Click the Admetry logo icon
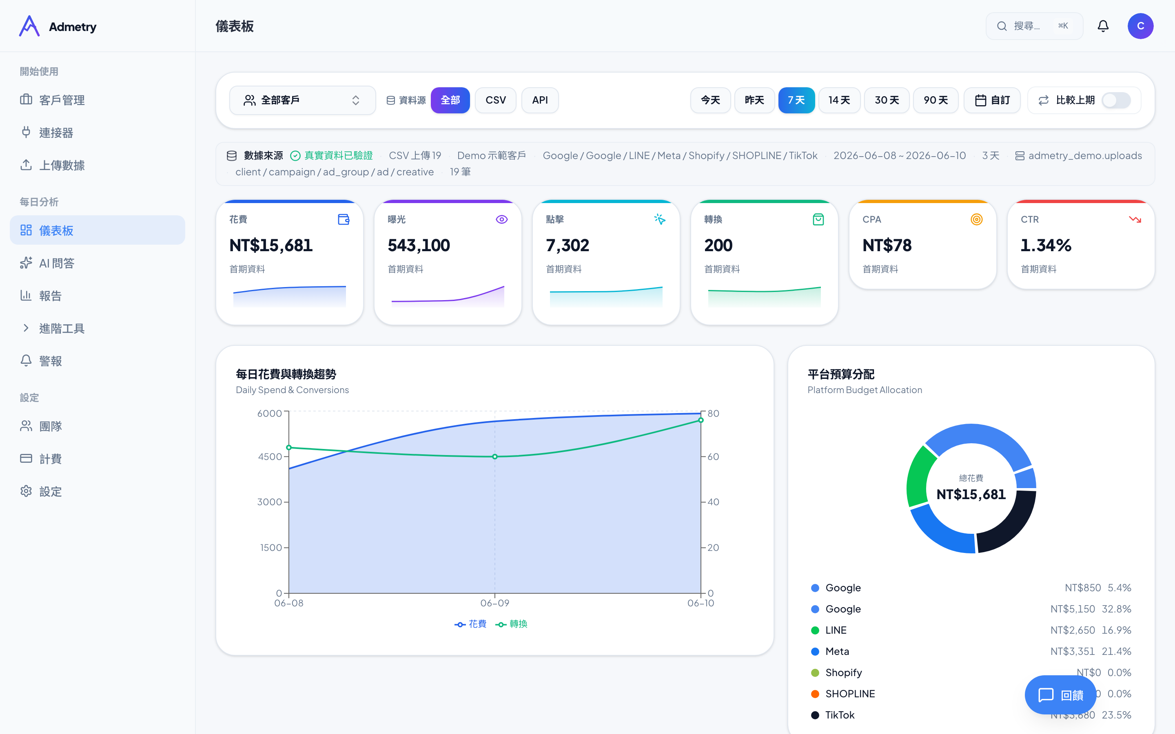 (29, 26)
